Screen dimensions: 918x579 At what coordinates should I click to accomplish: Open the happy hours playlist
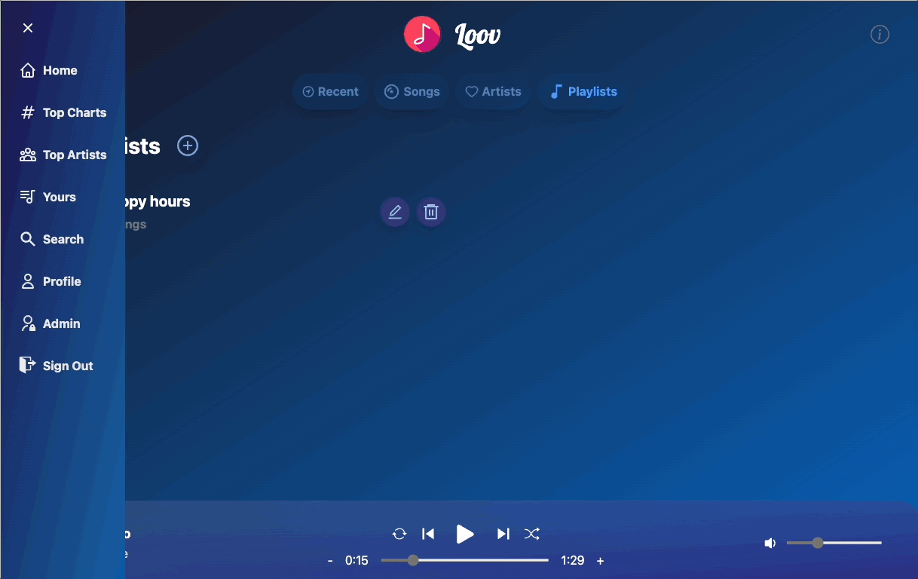158,201
